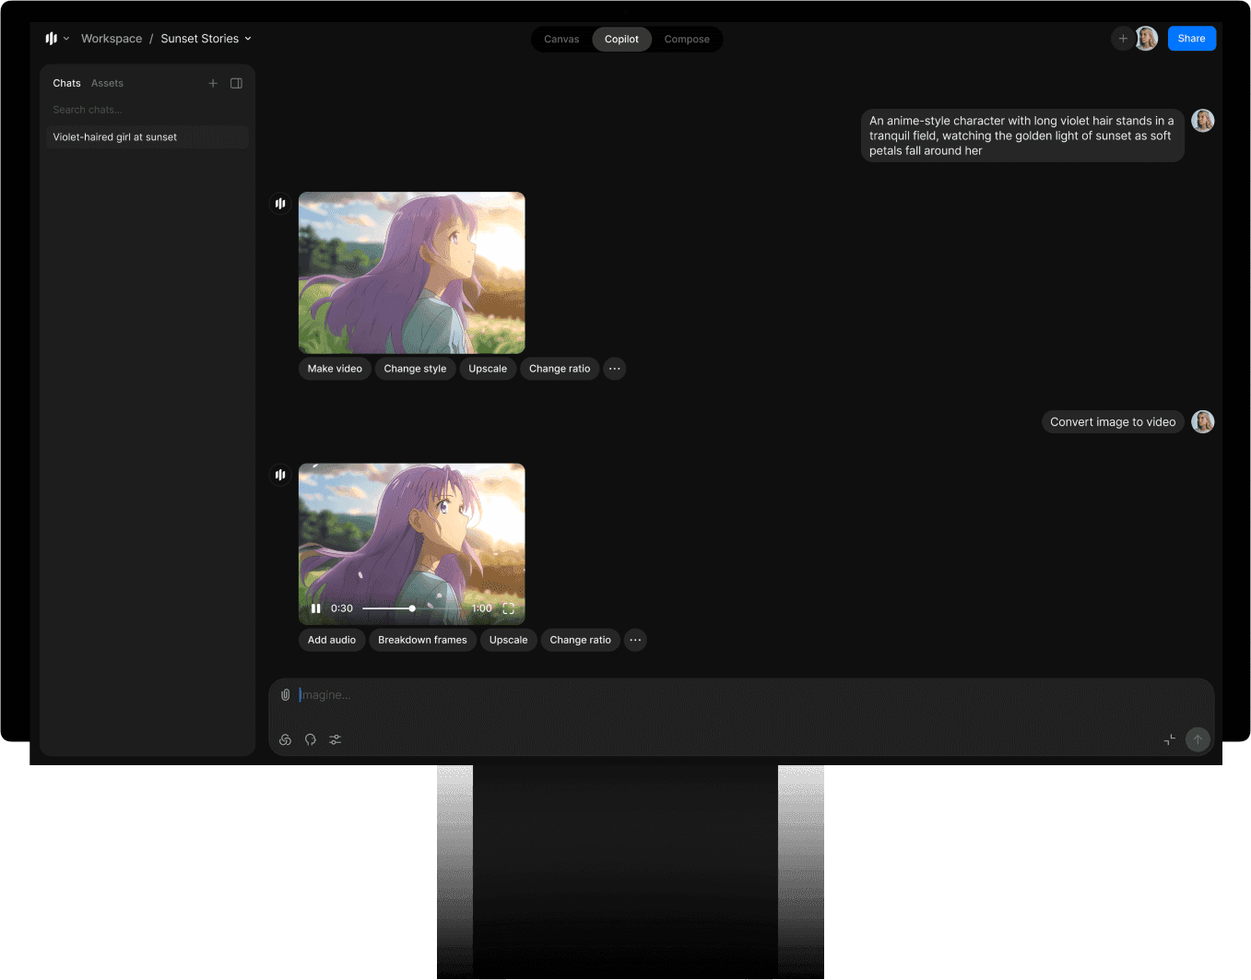Open the settings sliders icon in prompt bar

pyautogui.click(x=336, y=739)
